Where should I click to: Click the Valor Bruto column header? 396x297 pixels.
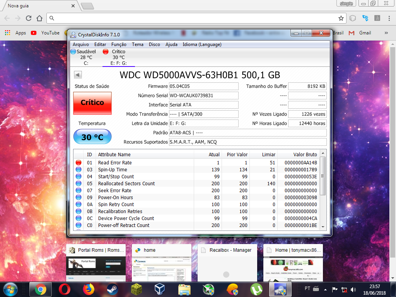click(x=299, y=155)
